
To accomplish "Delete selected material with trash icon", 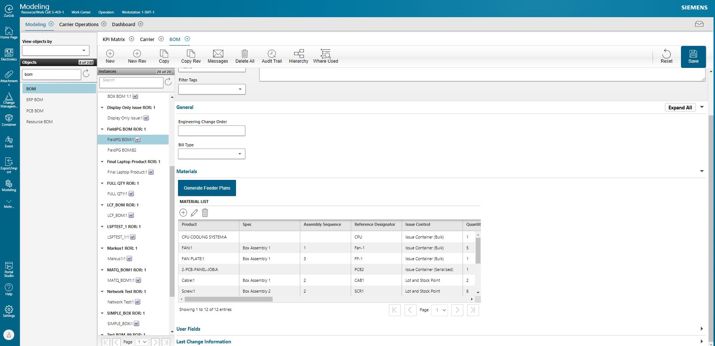I will [x=205, y=213].
